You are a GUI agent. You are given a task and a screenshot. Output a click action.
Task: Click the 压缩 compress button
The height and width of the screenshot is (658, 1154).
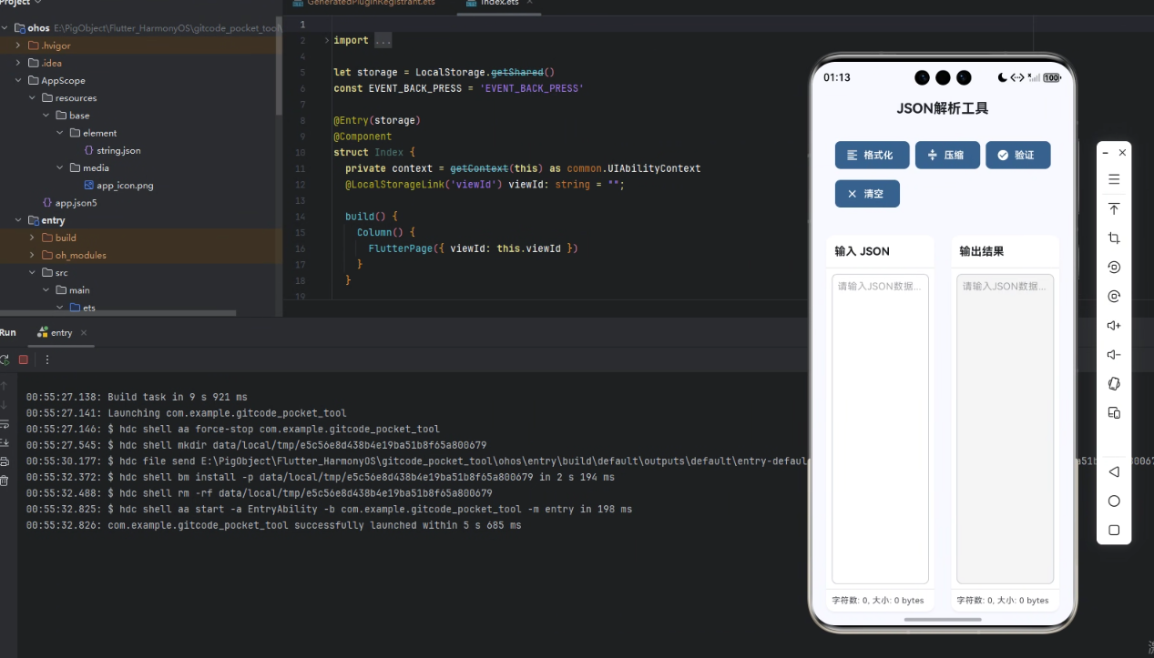[x=947, y=156]
